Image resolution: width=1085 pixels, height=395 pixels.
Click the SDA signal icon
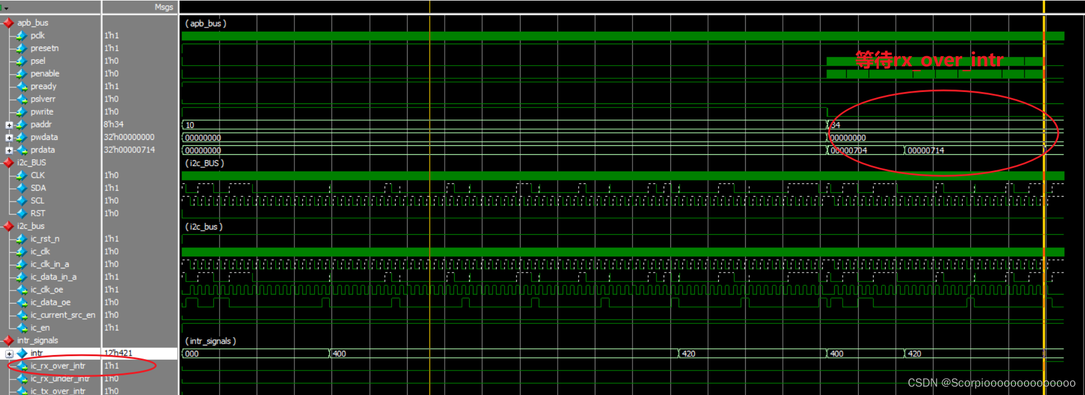pyautogui.click(x=22, y=188)
